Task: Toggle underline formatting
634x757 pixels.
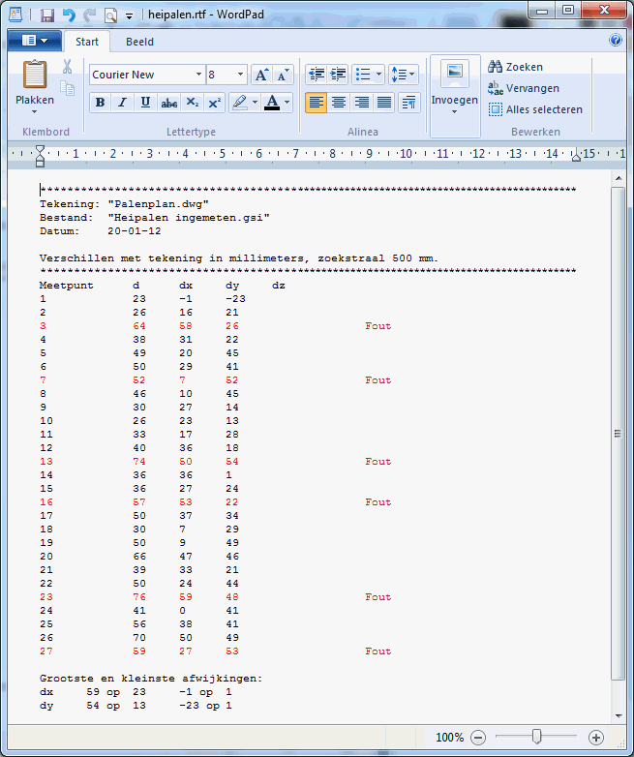Action: pyautogui.click(x=145, y=103)
